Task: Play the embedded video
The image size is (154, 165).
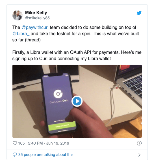Action: (77, 101)
